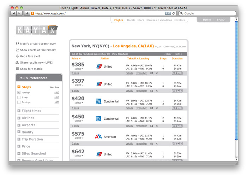Switch to the Explore tab
Viewport: 247px width, 177px height.
180,20
